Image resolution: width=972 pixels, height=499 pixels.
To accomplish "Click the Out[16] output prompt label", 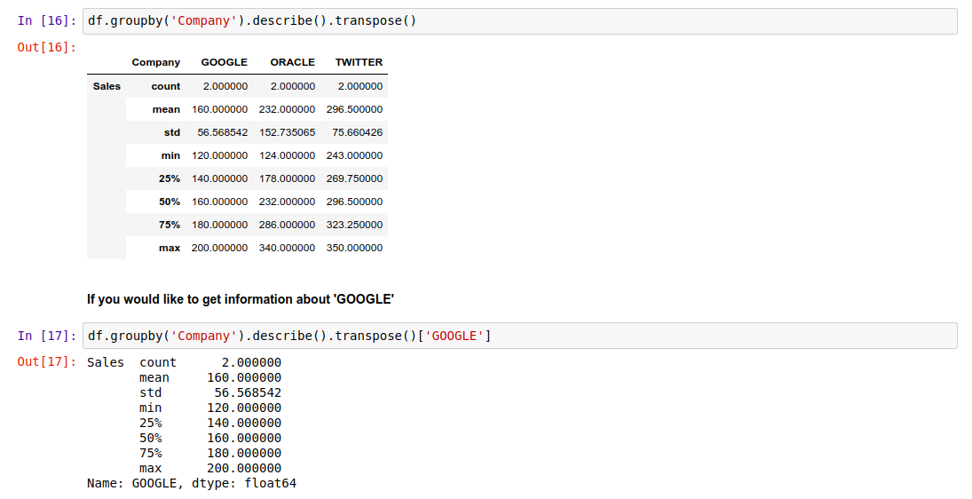I will pos(47,46).
